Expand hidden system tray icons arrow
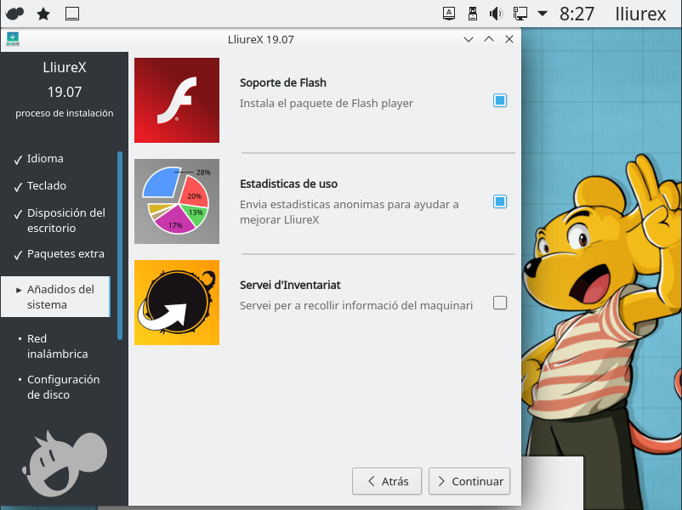 tap(543, 14)
